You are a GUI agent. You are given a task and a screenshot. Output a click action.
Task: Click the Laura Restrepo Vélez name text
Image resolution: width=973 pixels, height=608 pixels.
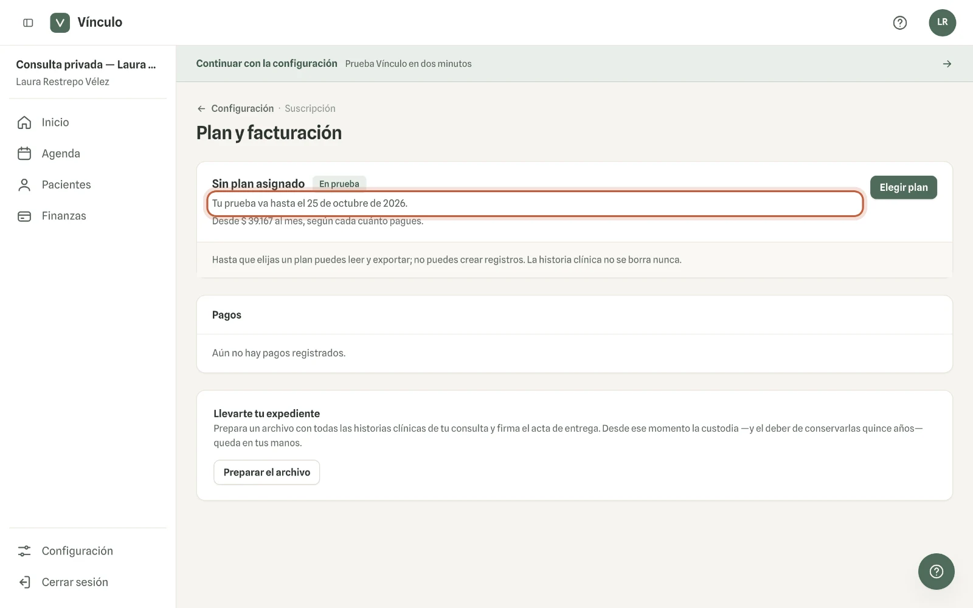(x=63, y=81)
